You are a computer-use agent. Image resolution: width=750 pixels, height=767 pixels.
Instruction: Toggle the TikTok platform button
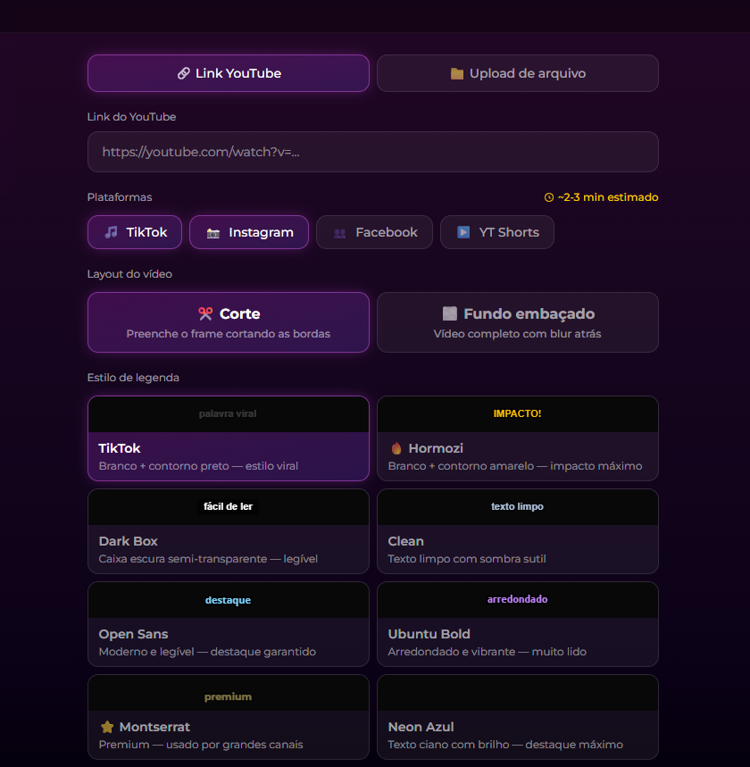135,232
